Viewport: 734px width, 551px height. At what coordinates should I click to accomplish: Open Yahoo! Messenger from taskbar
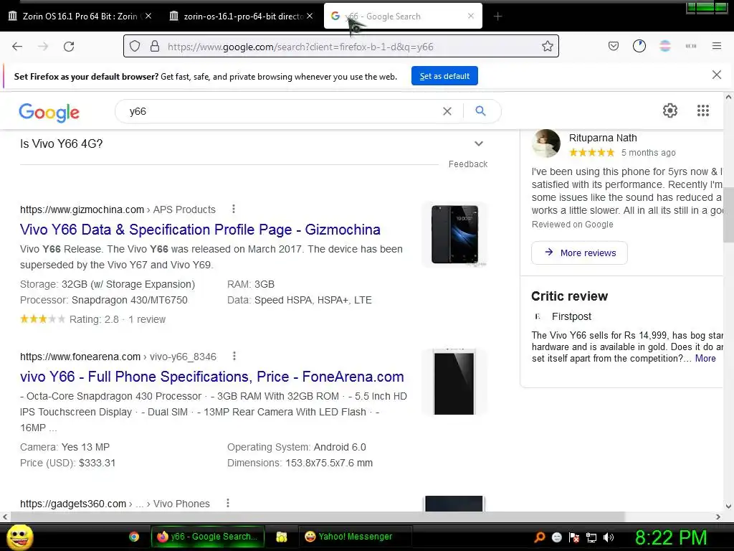pos(356,537)
